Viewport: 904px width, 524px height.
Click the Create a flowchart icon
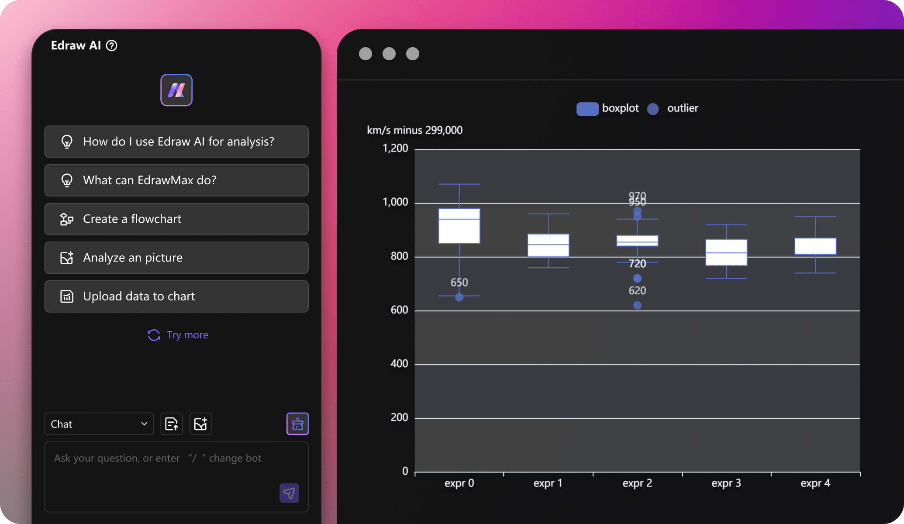pyautogui.click(x=67, y=218)
